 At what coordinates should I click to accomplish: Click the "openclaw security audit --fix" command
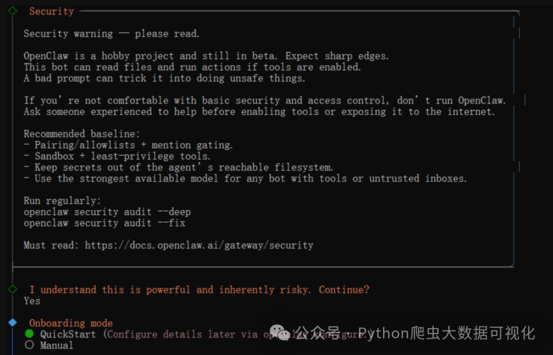(x=104, y=223)
